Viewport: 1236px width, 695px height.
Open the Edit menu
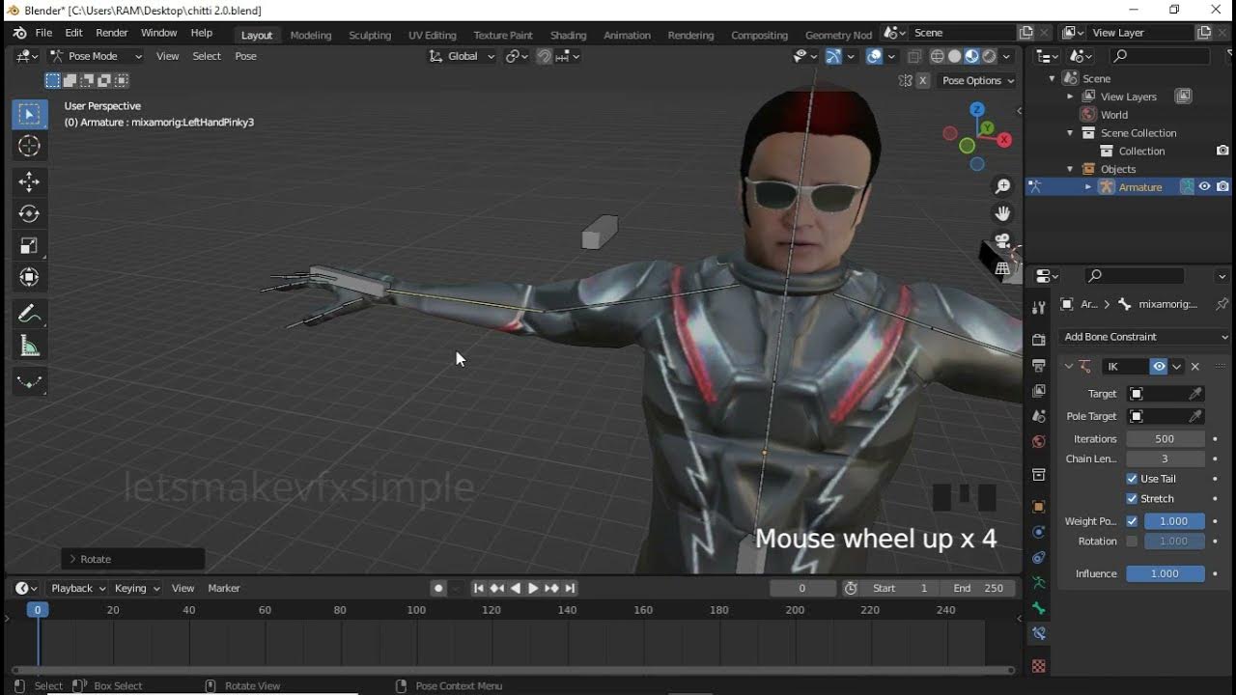(x=73, y=33)
